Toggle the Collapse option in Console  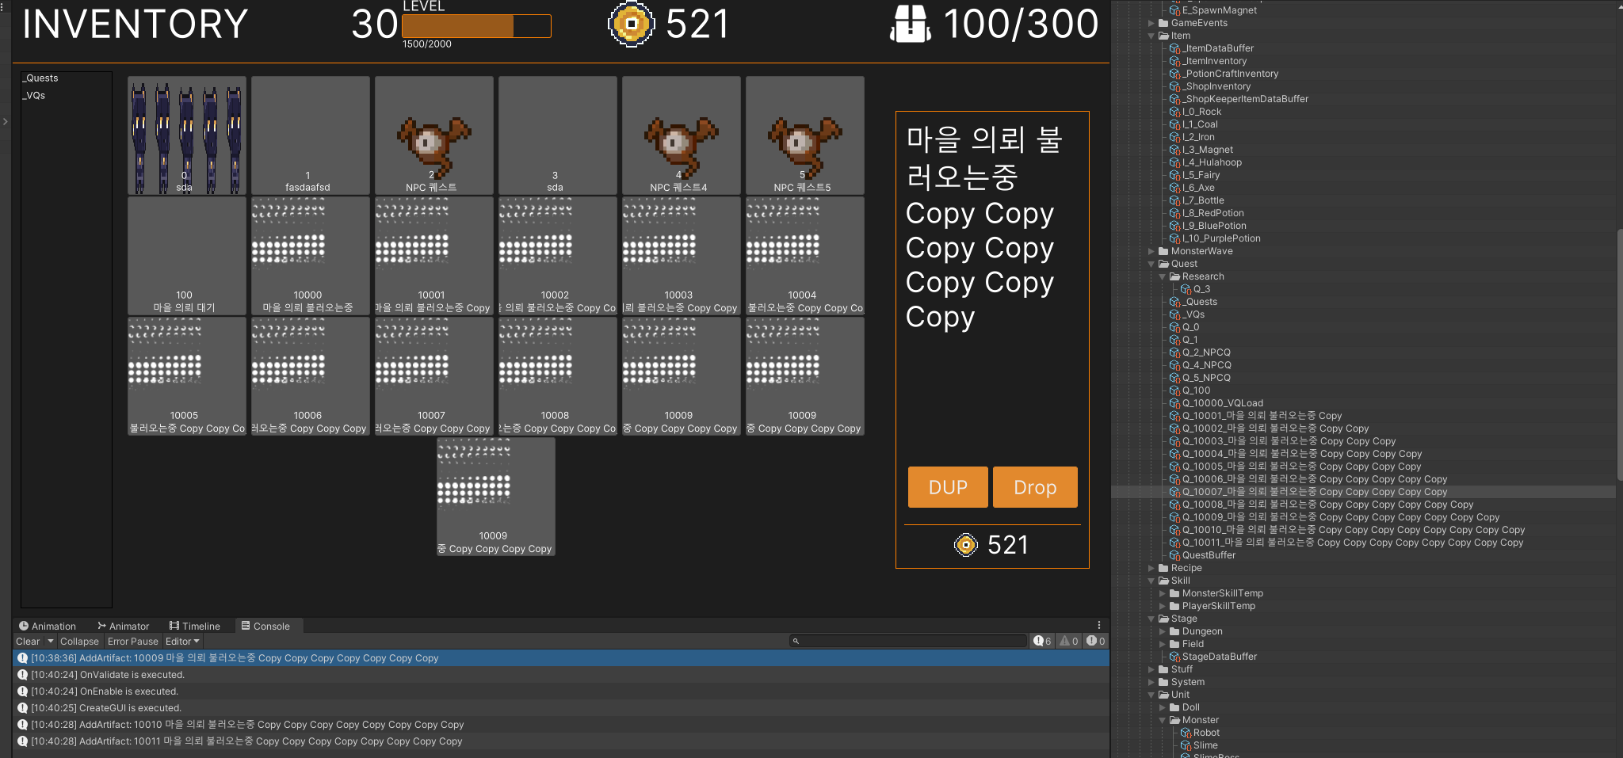(x=79, y=642)
